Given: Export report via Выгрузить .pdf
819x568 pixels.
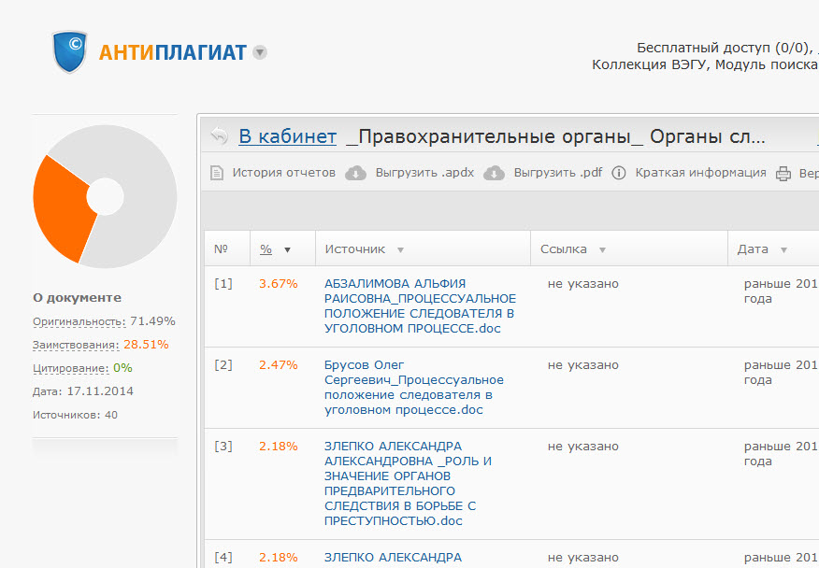Looking at the screenshot, I should 558,173.
